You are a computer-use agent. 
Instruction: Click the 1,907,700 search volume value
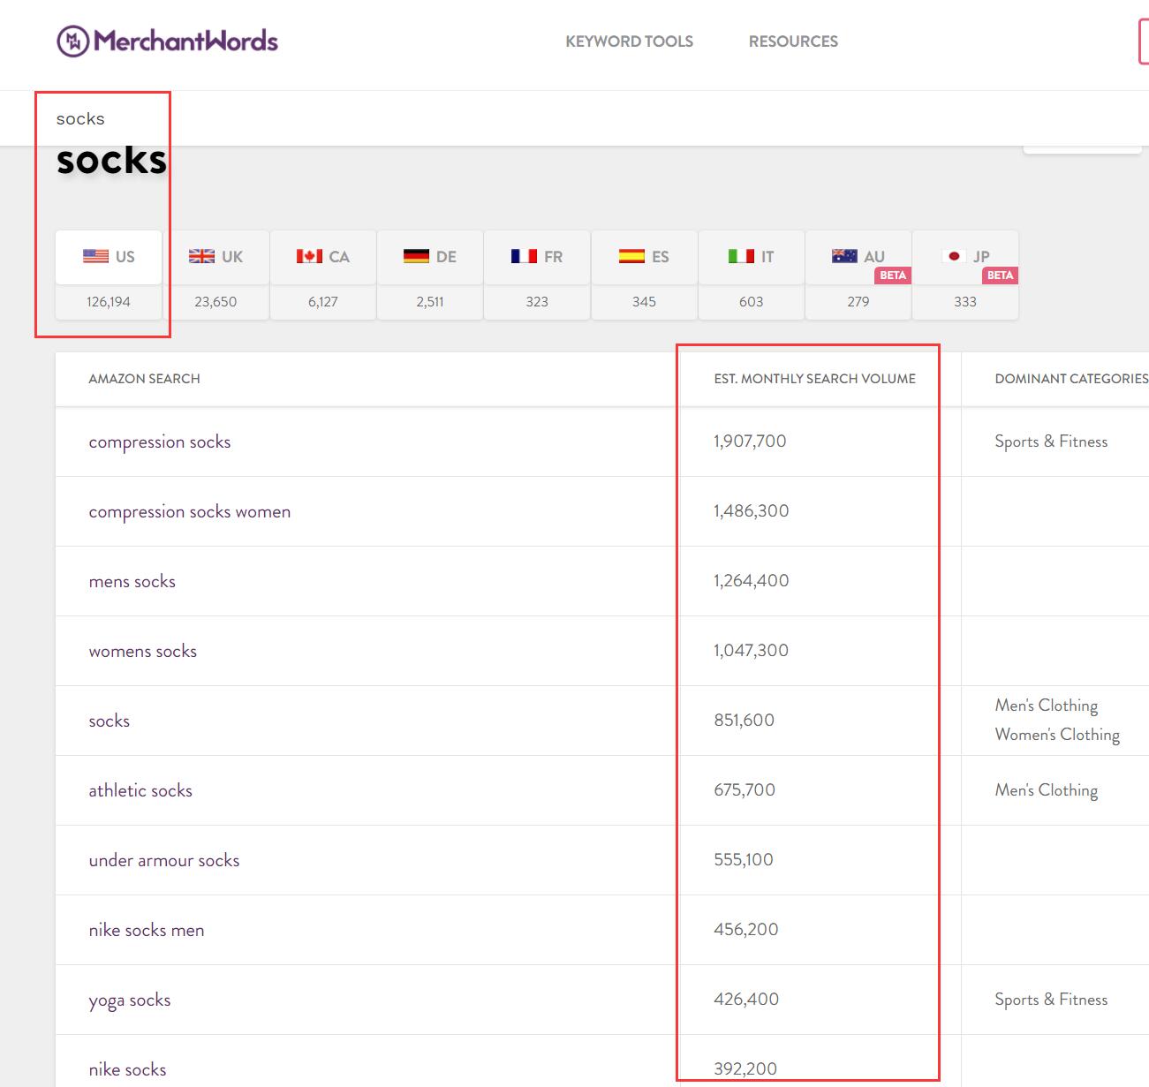coord(750,442)
